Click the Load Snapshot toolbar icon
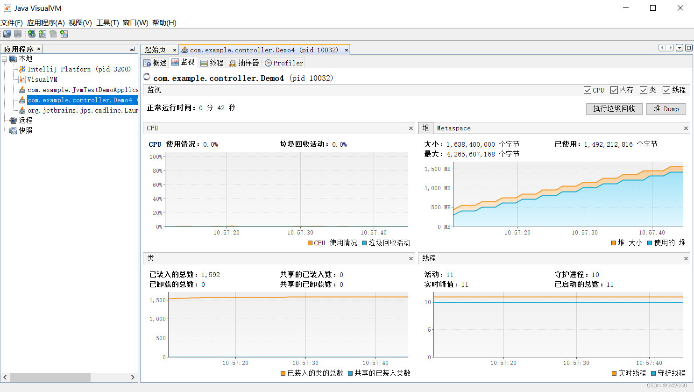 pos(7,34)
